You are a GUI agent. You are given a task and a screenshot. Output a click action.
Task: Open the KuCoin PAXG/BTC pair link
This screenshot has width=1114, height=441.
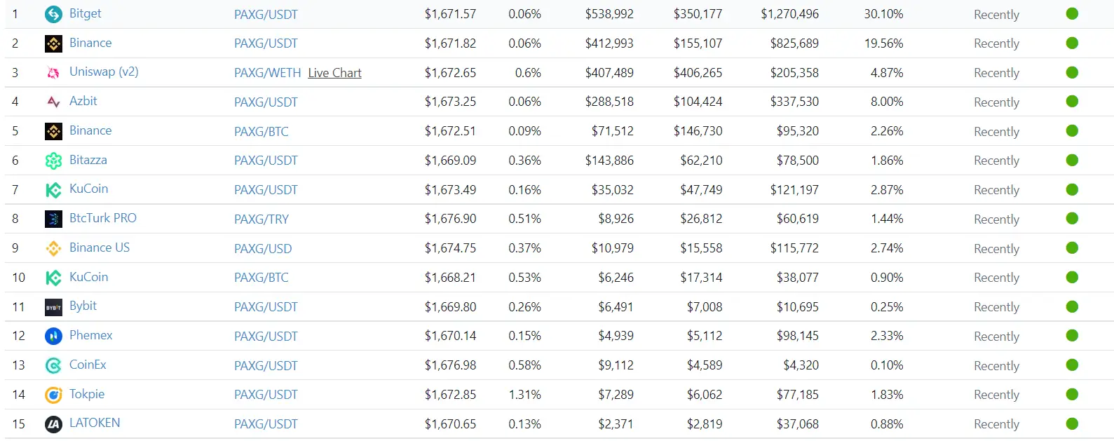[261, 278]
